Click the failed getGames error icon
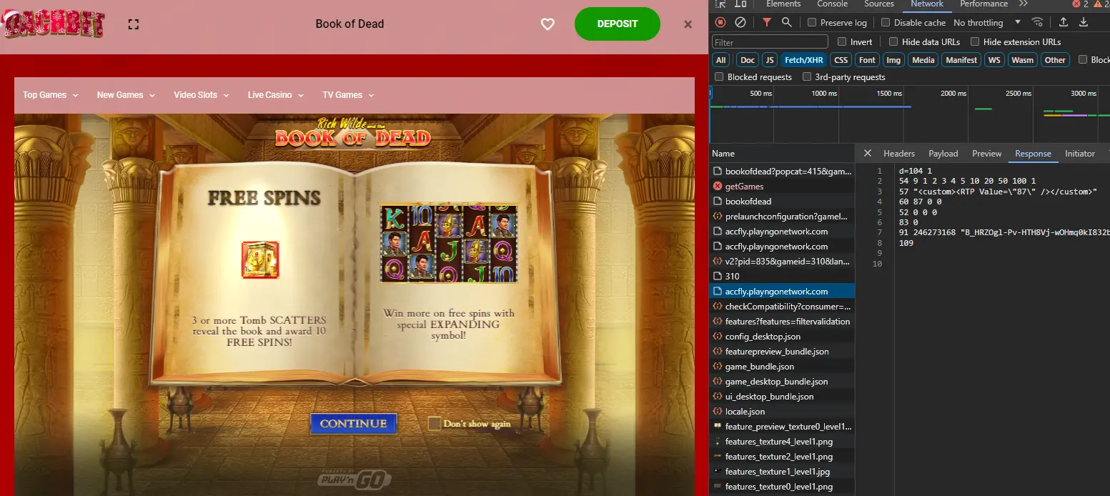This screenshot has height=496, width=1110. click(x=717, y=186)
